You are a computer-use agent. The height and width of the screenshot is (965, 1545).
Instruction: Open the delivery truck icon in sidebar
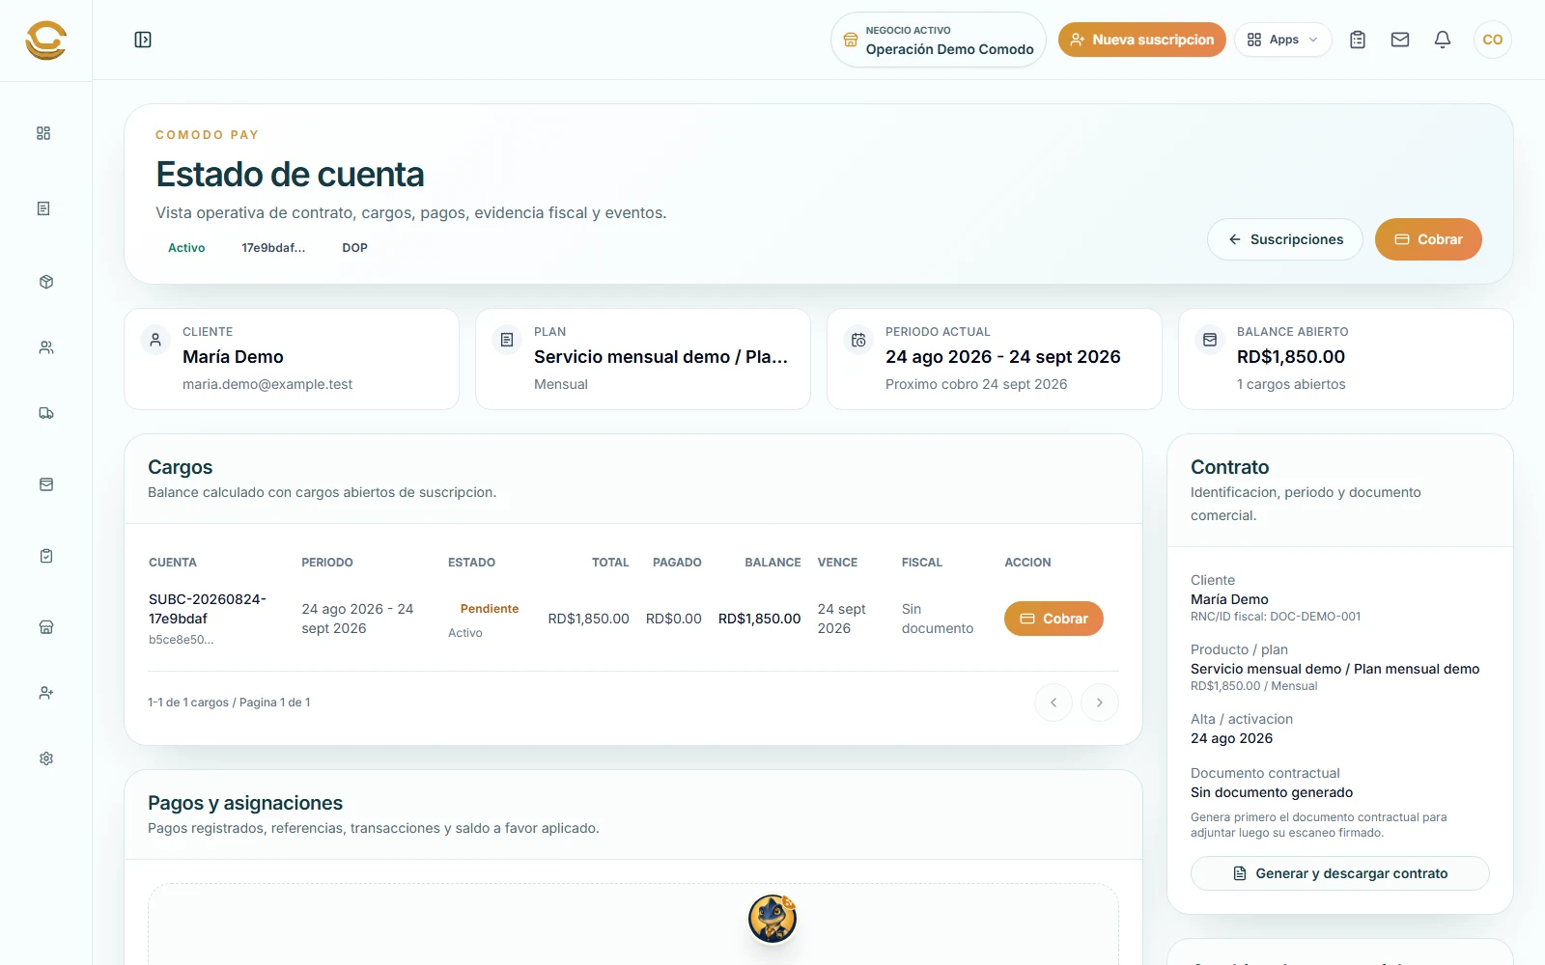(45, 413)
